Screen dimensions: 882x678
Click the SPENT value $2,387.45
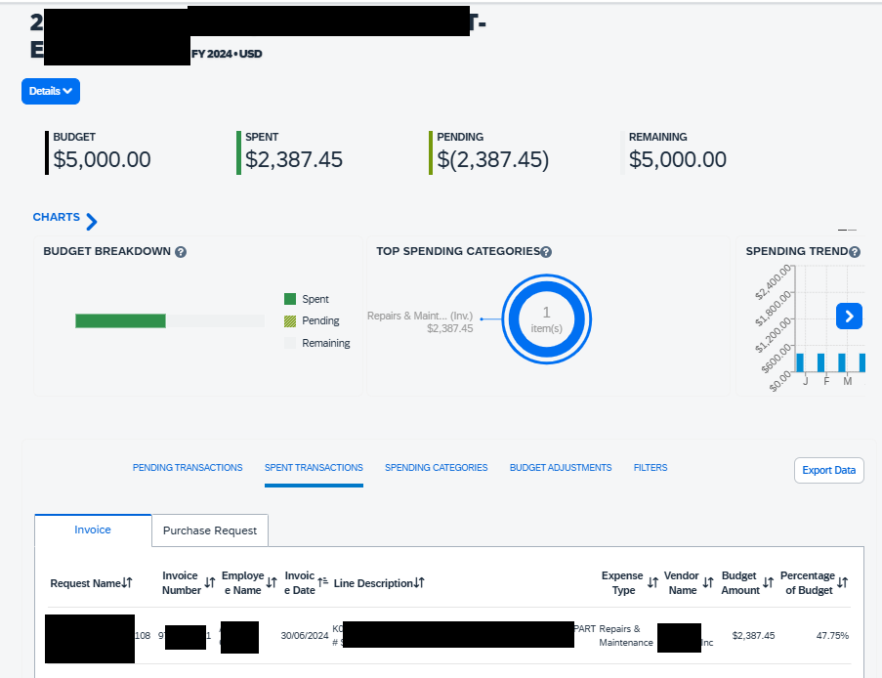294,160
